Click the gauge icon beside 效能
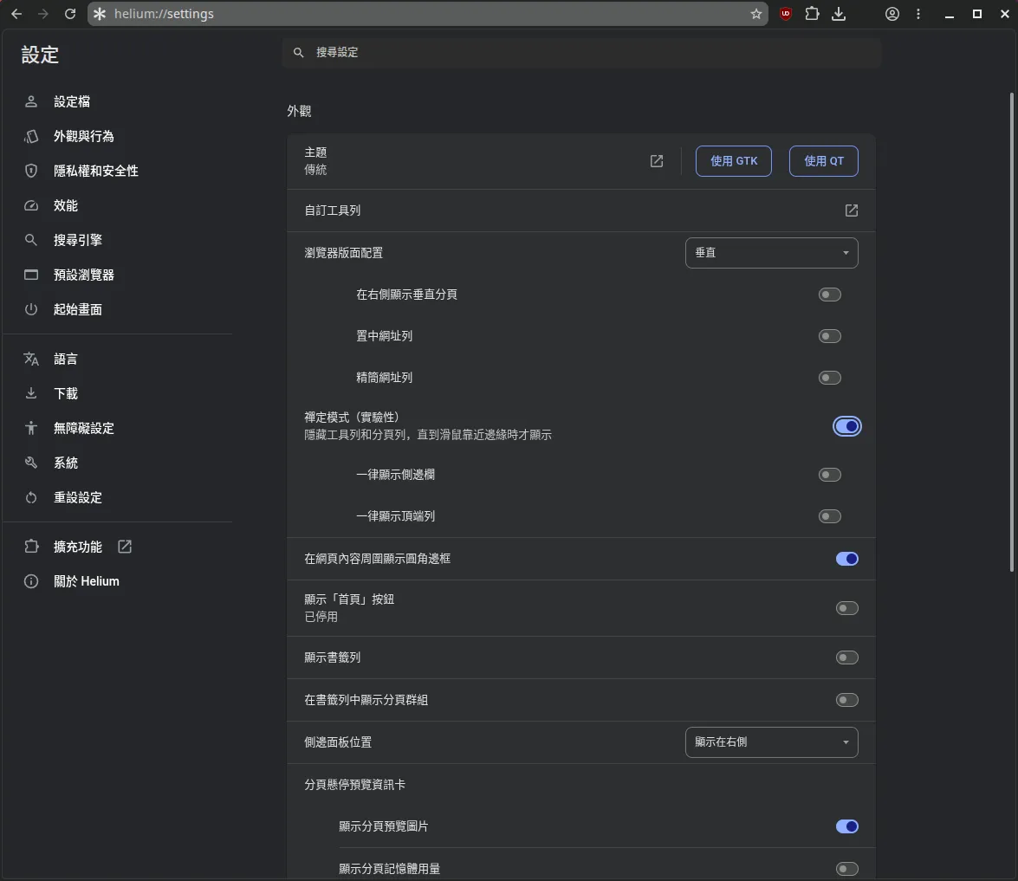This screenshot has width=1018, height=881. tap(31, 205)
